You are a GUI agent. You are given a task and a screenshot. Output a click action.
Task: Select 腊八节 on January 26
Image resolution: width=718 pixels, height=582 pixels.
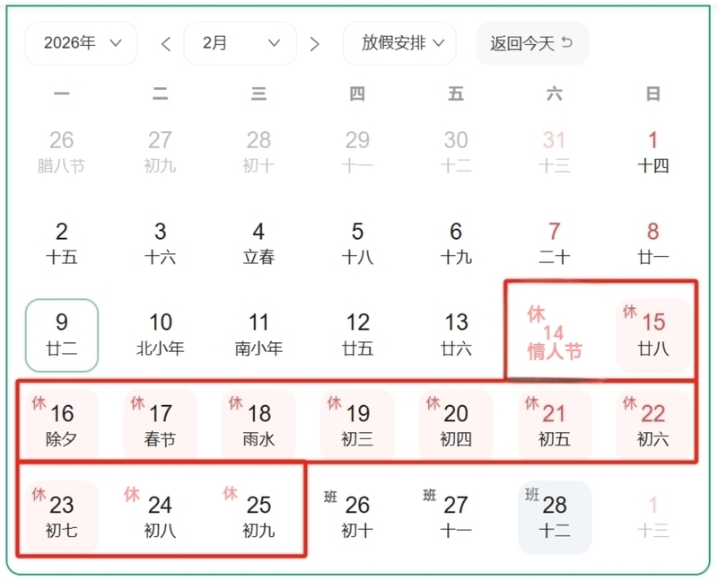[61, 150]
